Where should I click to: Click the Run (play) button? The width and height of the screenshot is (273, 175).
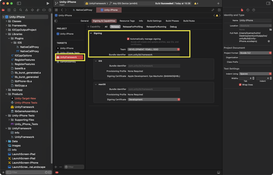point(48,3)
